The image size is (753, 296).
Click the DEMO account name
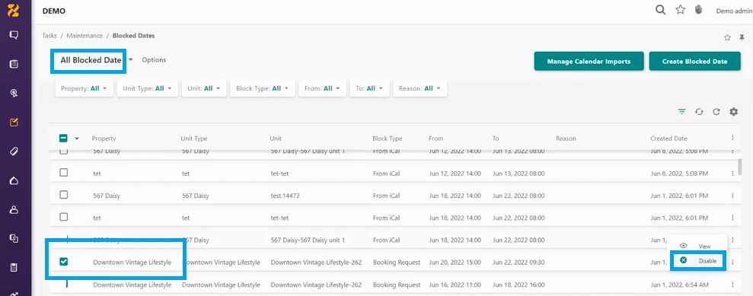click(54, 11)
